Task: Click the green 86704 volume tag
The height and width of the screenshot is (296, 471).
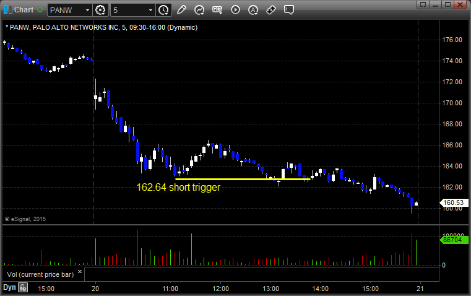Action: tap(454, 240)
